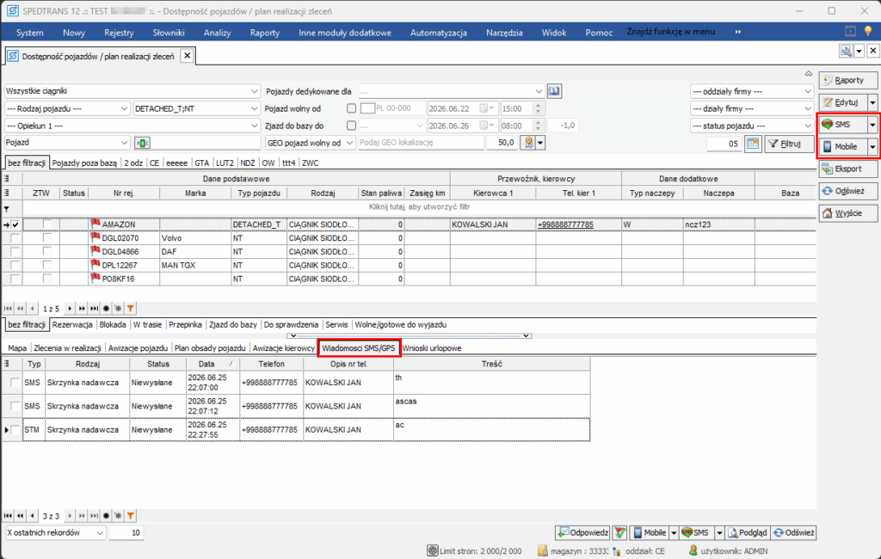The height and width of the screenshot is (559, 881).
Task: Select the row checkbox for DGL04866
Action: click(15, 252)
